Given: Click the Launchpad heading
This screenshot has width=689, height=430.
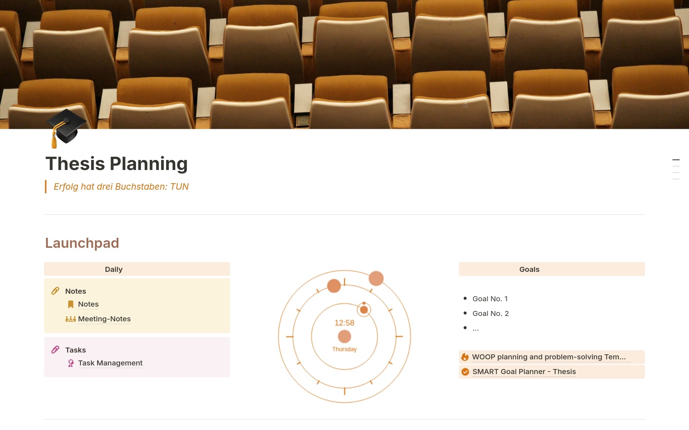Looking at the screenshot, I should 82,243.
